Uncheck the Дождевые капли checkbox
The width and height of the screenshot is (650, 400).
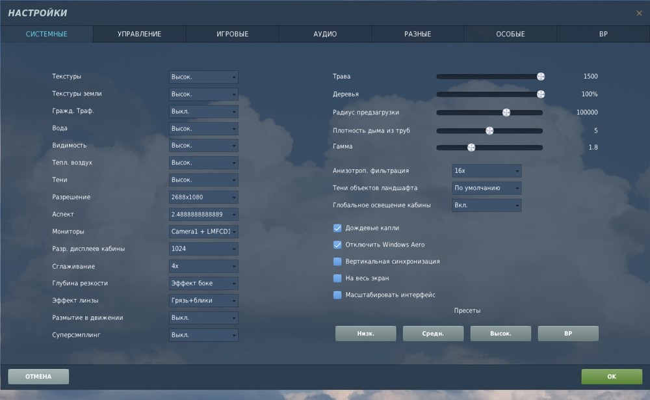point(337,228)
